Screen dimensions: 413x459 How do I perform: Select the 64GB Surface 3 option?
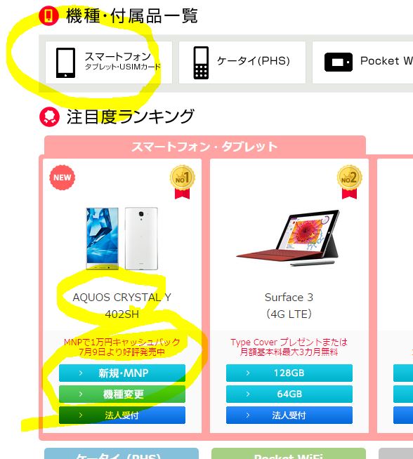coord(289,394)
